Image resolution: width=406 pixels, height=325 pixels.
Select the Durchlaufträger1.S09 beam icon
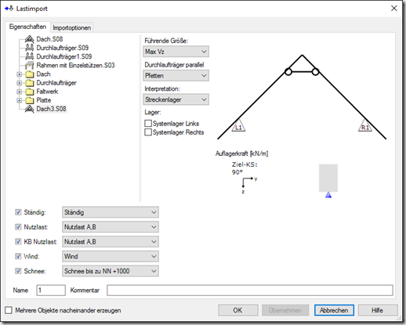30,56
